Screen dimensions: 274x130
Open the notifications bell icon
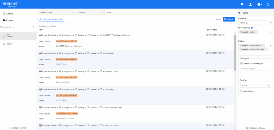(x=242, y=4)
